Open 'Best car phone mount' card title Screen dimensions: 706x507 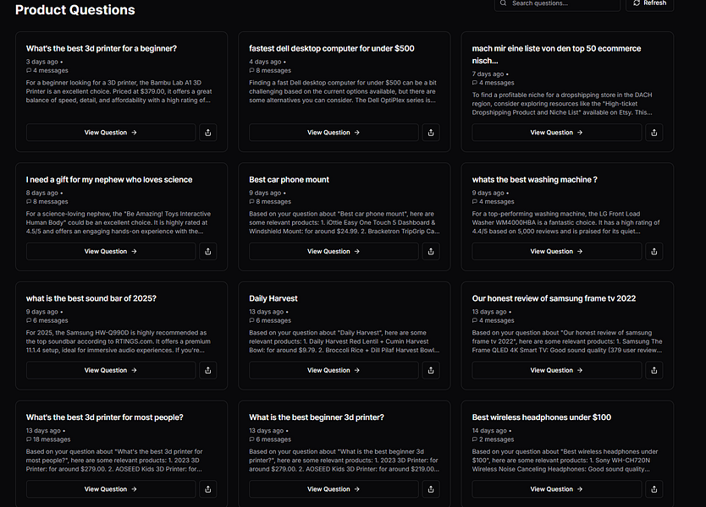pos(289,180)
